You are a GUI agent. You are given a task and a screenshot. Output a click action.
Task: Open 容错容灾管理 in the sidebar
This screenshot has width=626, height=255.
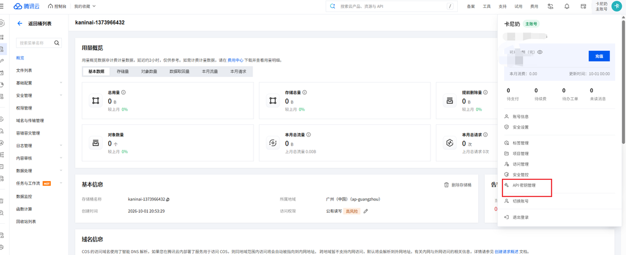click(x=28, y=133)
